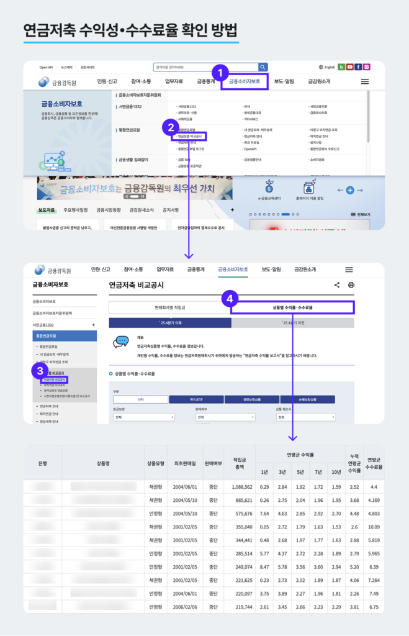Viewport: 409px width, 636px height.
Task: Click the share icon on the 연금저축 비교공시 page
Action: 337,284
